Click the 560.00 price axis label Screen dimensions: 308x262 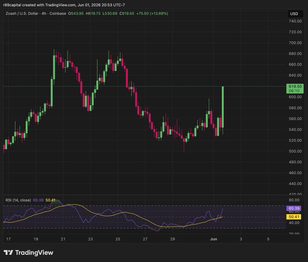pyautogui.click(x=295, y=119)
